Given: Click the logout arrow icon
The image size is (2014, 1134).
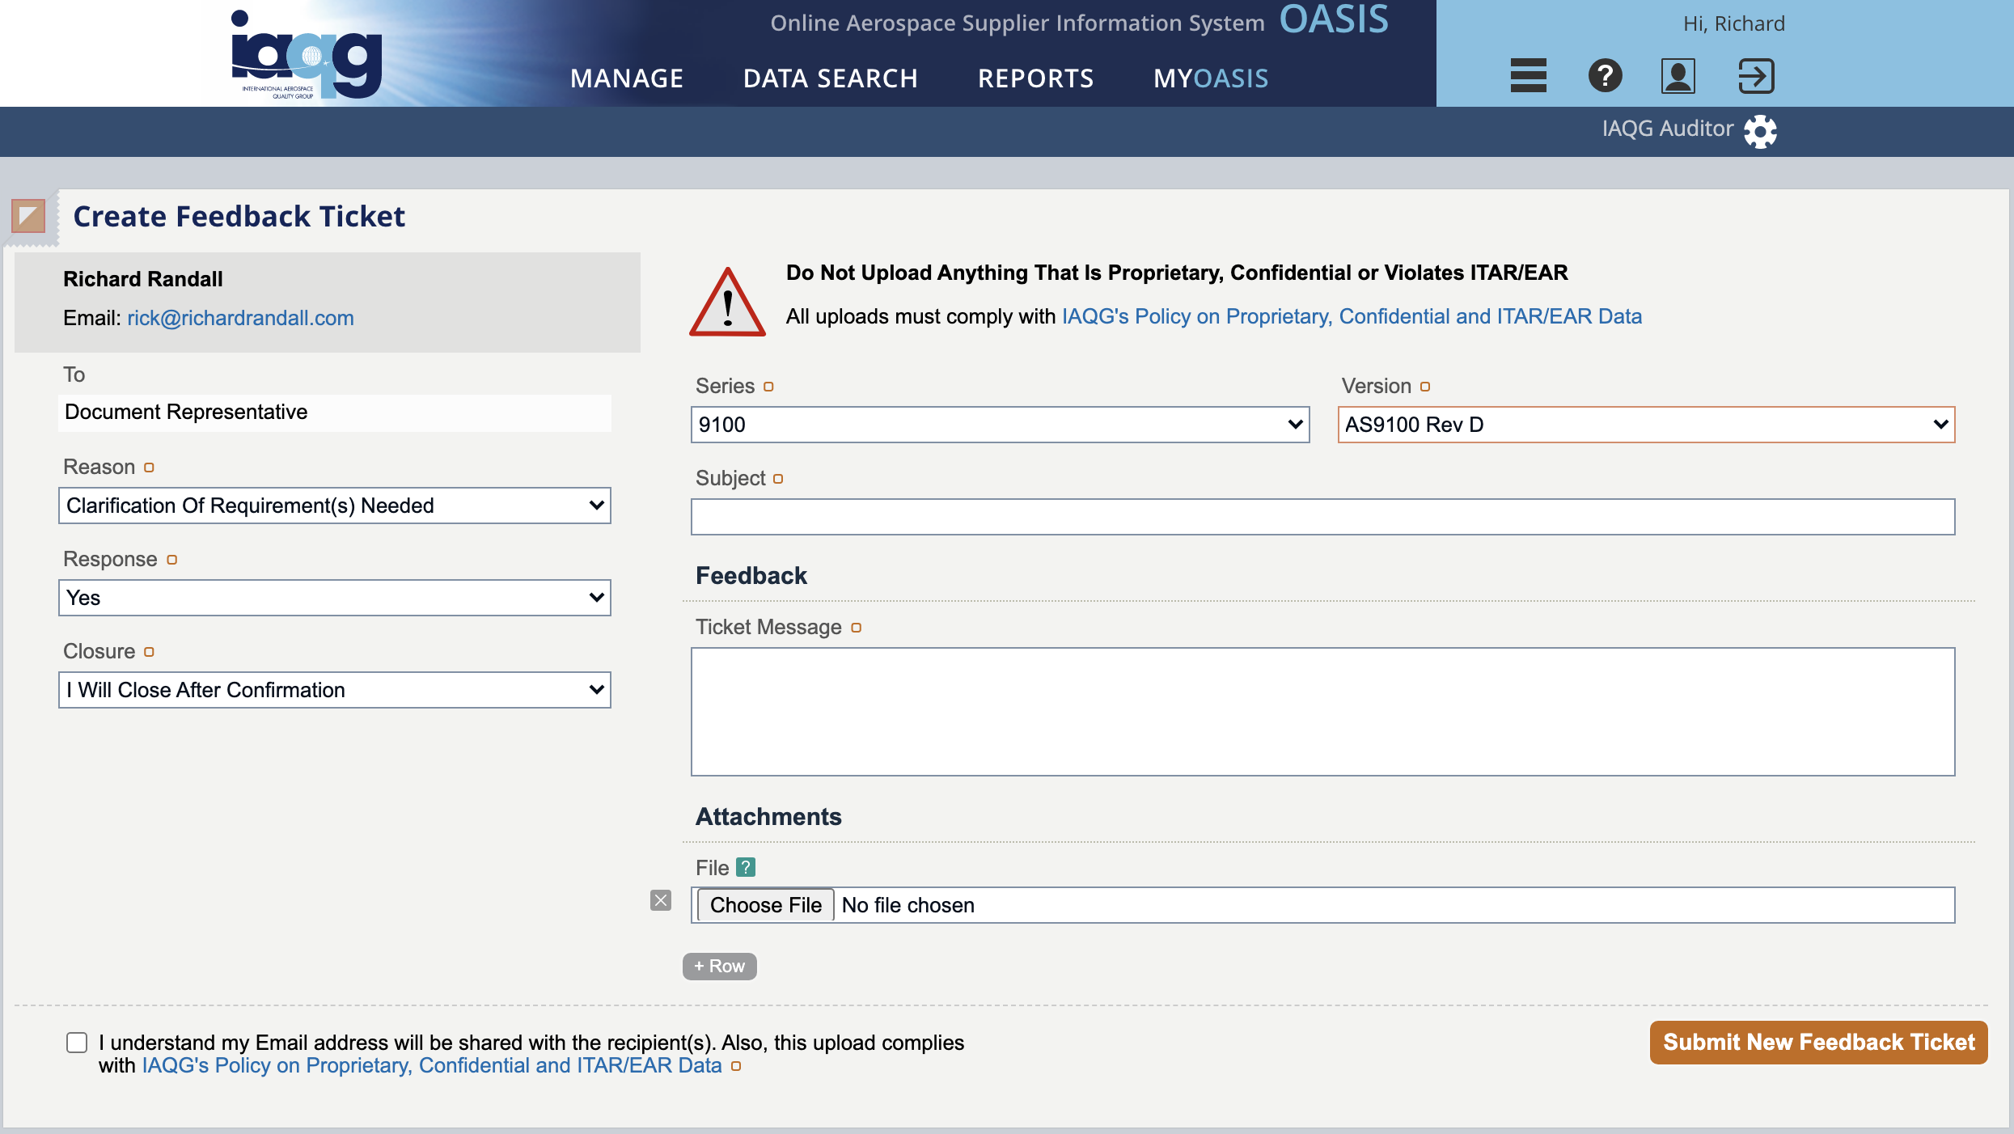Looking at the screenshot, I should point(1756,75).
